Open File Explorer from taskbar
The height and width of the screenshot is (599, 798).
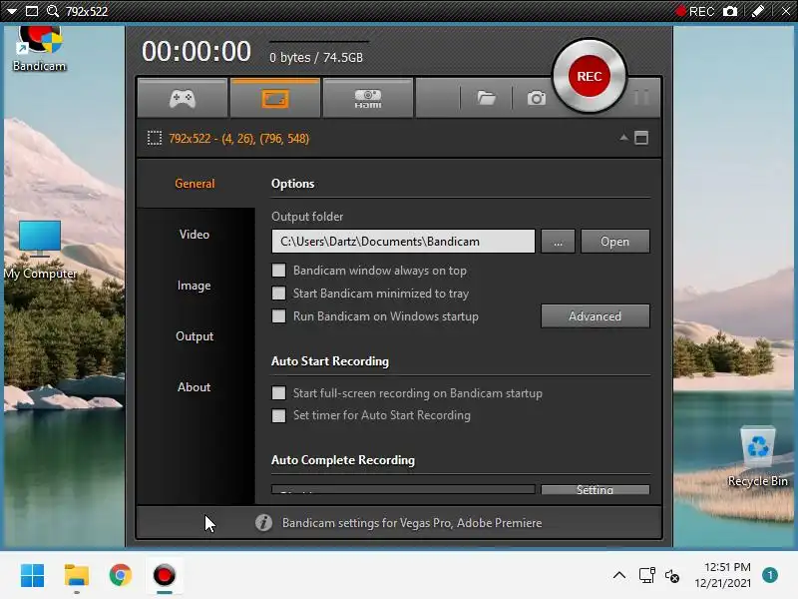[x=77, y=576]
